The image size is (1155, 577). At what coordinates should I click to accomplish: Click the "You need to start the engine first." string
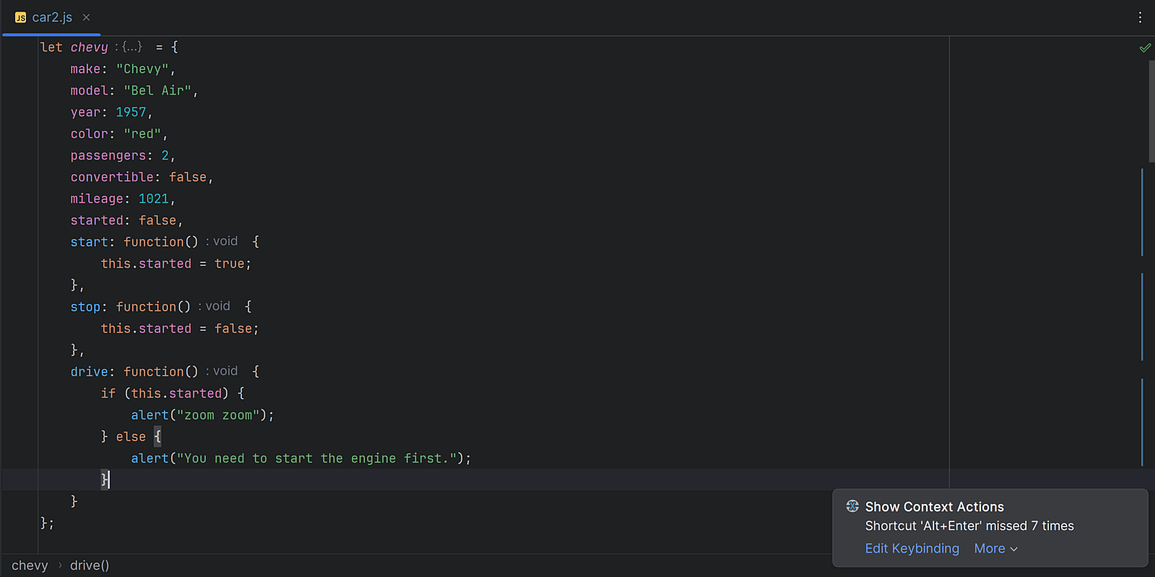pyautogui.click(x=317, y=458)
